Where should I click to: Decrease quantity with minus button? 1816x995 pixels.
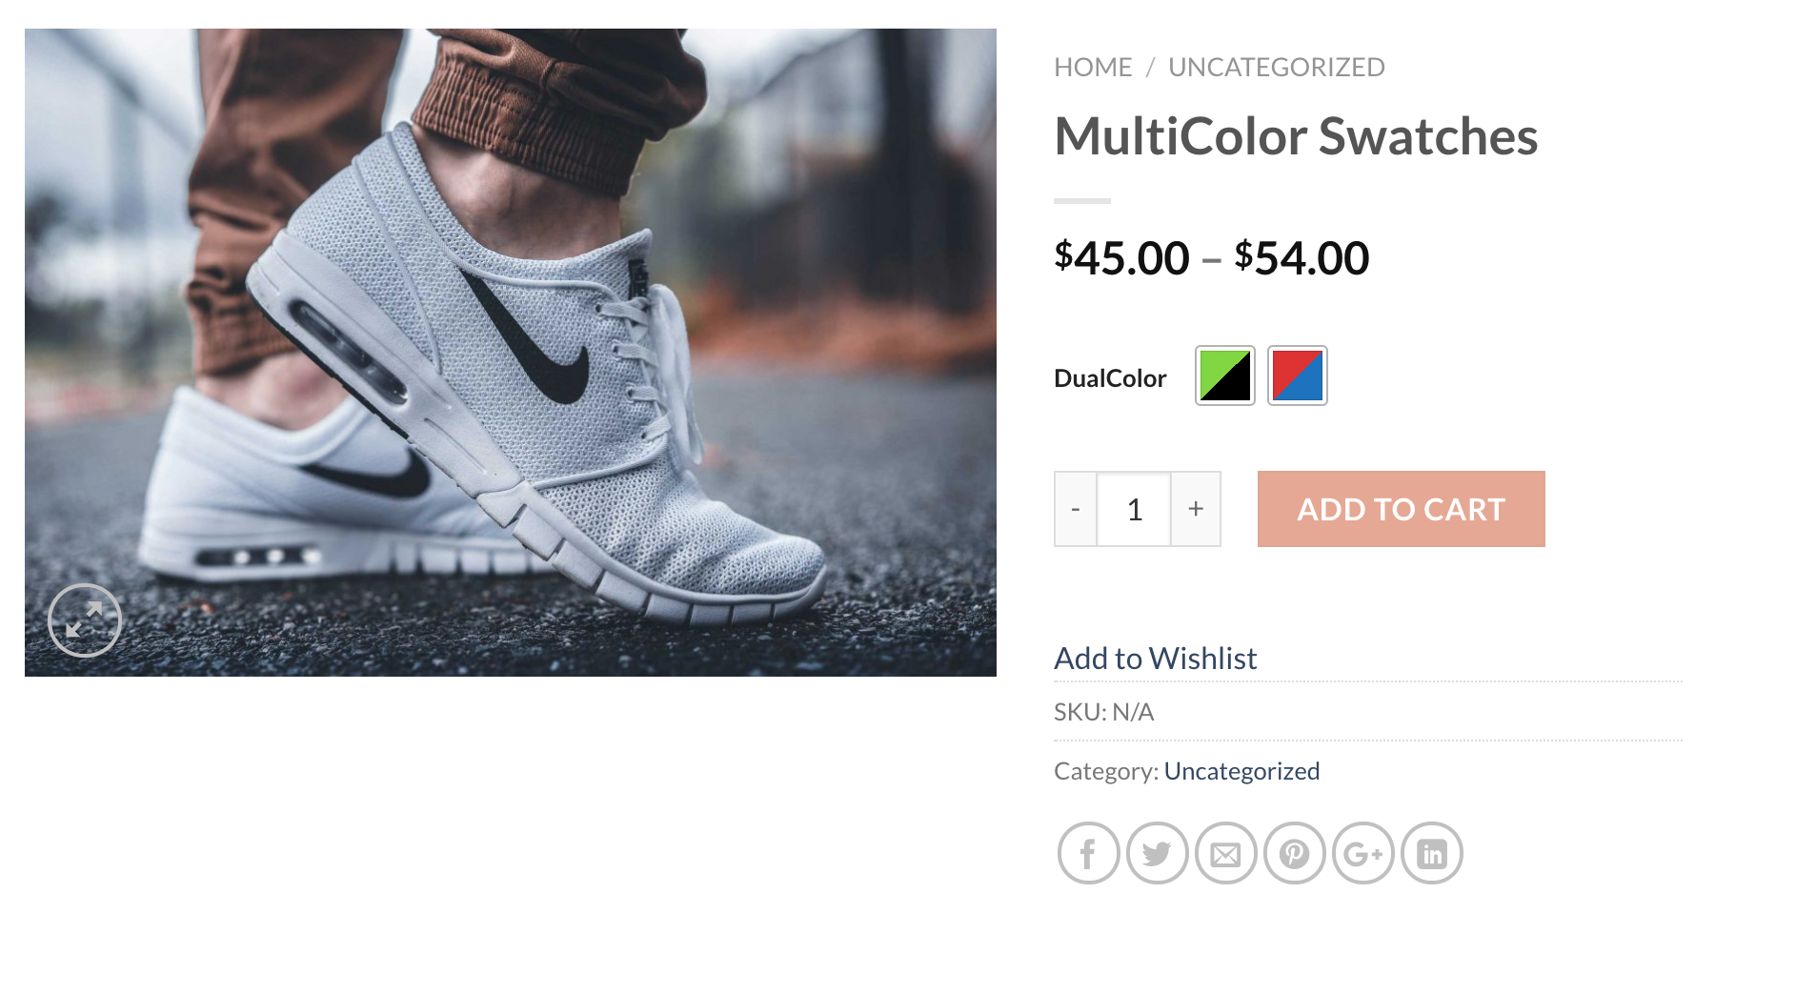point(1076,509)
